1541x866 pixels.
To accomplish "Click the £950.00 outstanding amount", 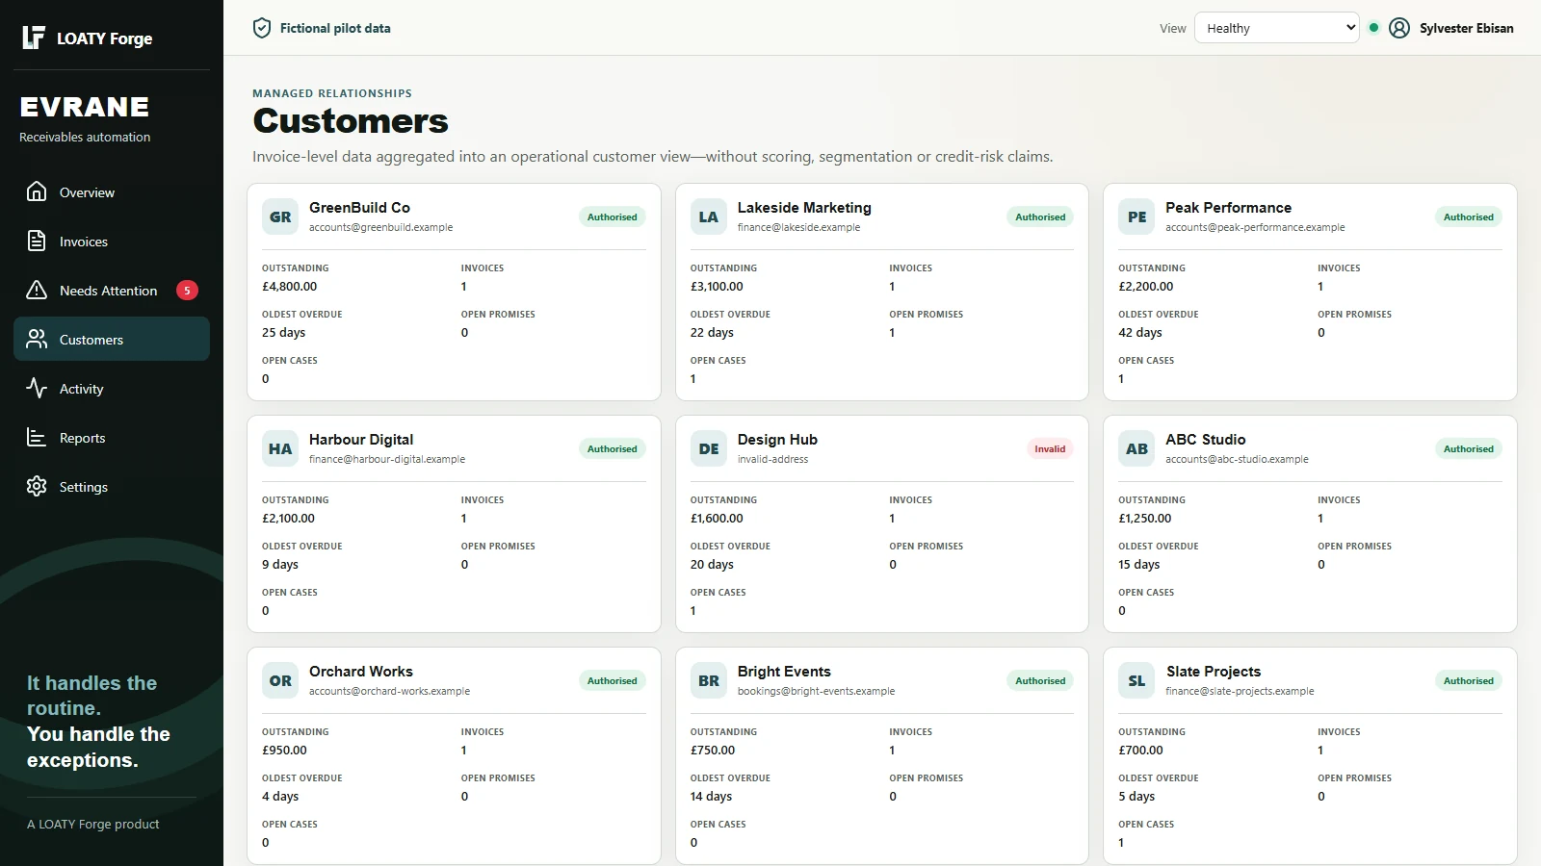I will 284,750.
